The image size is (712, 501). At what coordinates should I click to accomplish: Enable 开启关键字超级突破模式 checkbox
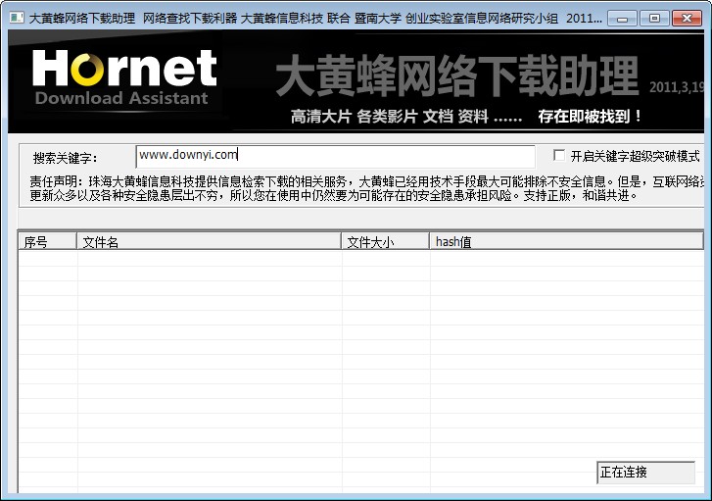coord(559,156)
